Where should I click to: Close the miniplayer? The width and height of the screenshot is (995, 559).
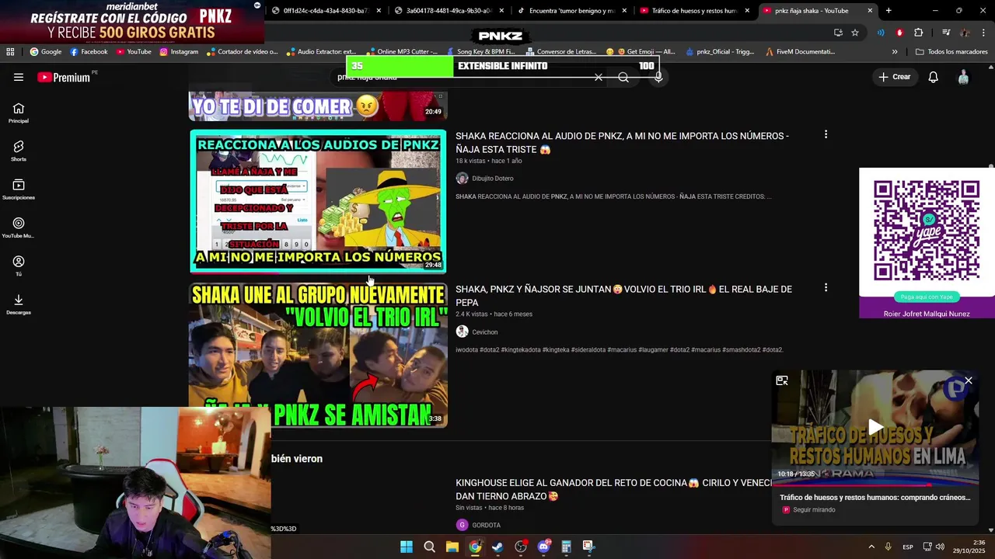click(969, 380)
